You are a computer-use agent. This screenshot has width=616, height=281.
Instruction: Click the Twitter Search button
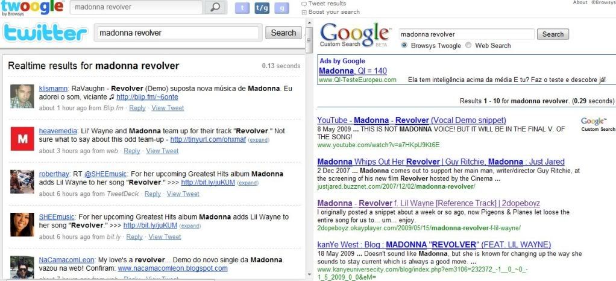(283, 33)
